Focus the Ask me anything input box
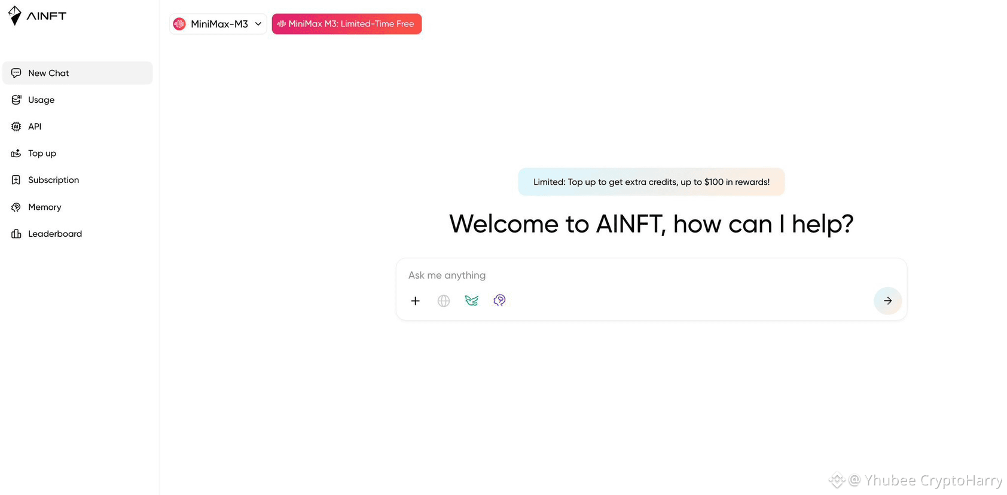Image resolution: width=1007 pixels, height=495 pixels. pos(651,275)
